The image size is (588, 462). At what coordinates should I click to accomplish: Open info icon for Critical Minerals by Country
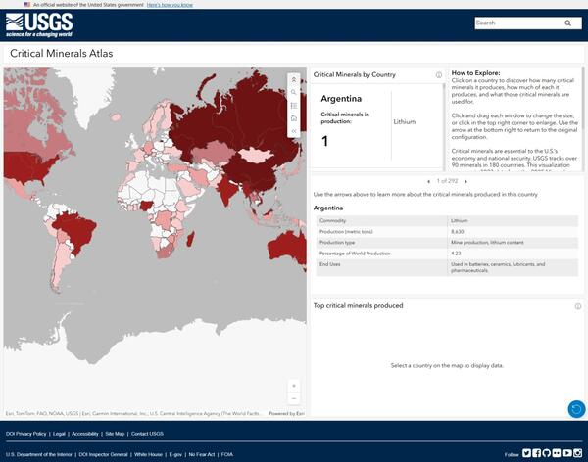pos(439,75)
